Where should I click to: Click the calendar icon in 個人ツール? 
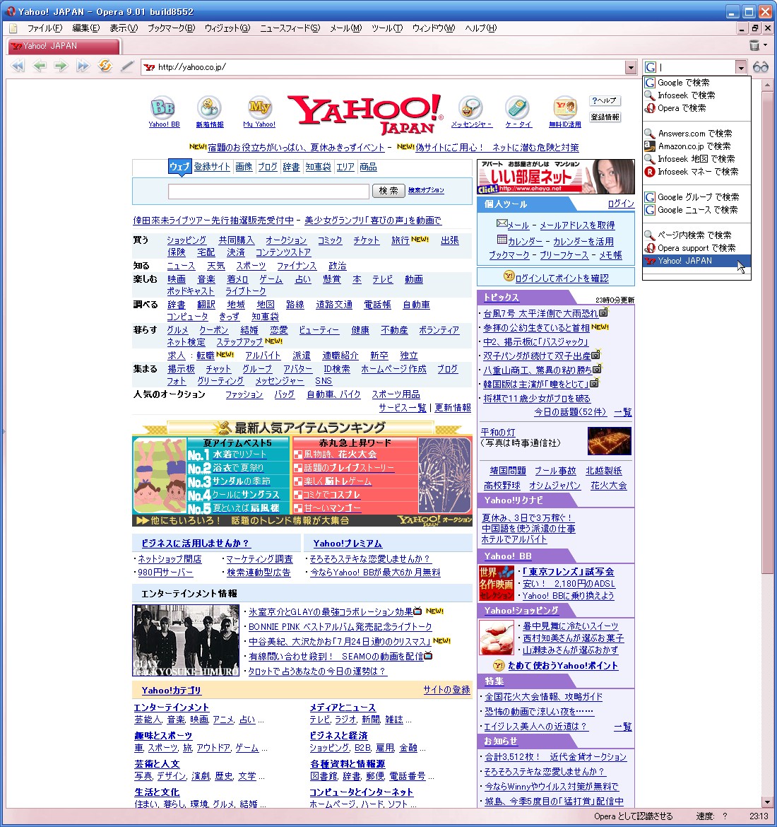point(502,240)
